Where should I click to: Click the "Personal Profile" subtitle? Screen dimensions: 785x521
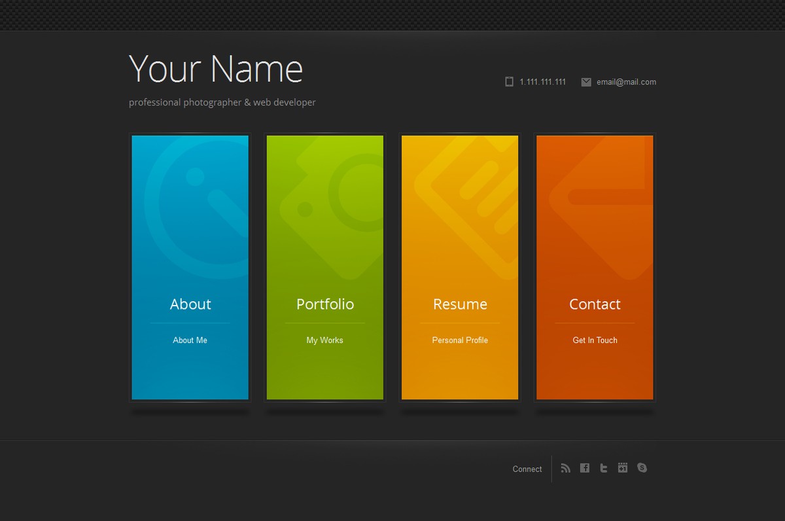click(x=460, y=340)
